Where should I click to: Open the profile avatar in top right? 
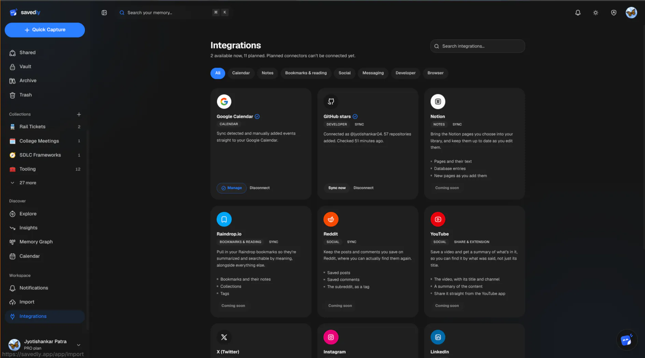[x=631, y=13]
